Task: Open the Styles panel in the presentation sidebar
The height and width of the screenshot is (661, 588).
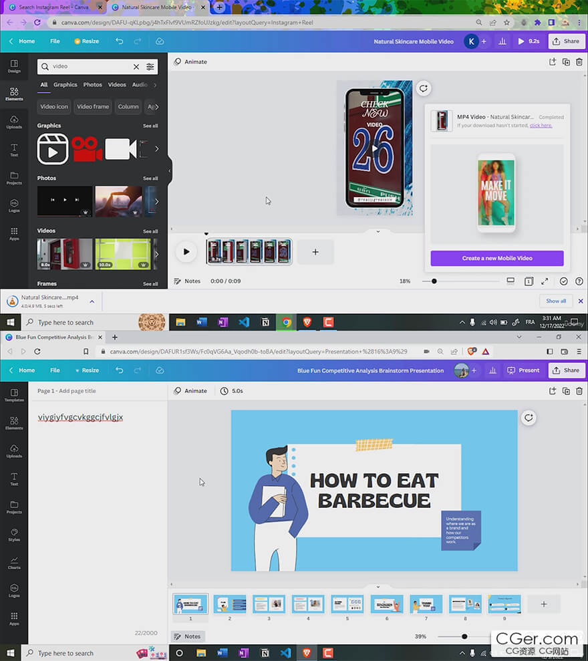Action: coord(14,533)
